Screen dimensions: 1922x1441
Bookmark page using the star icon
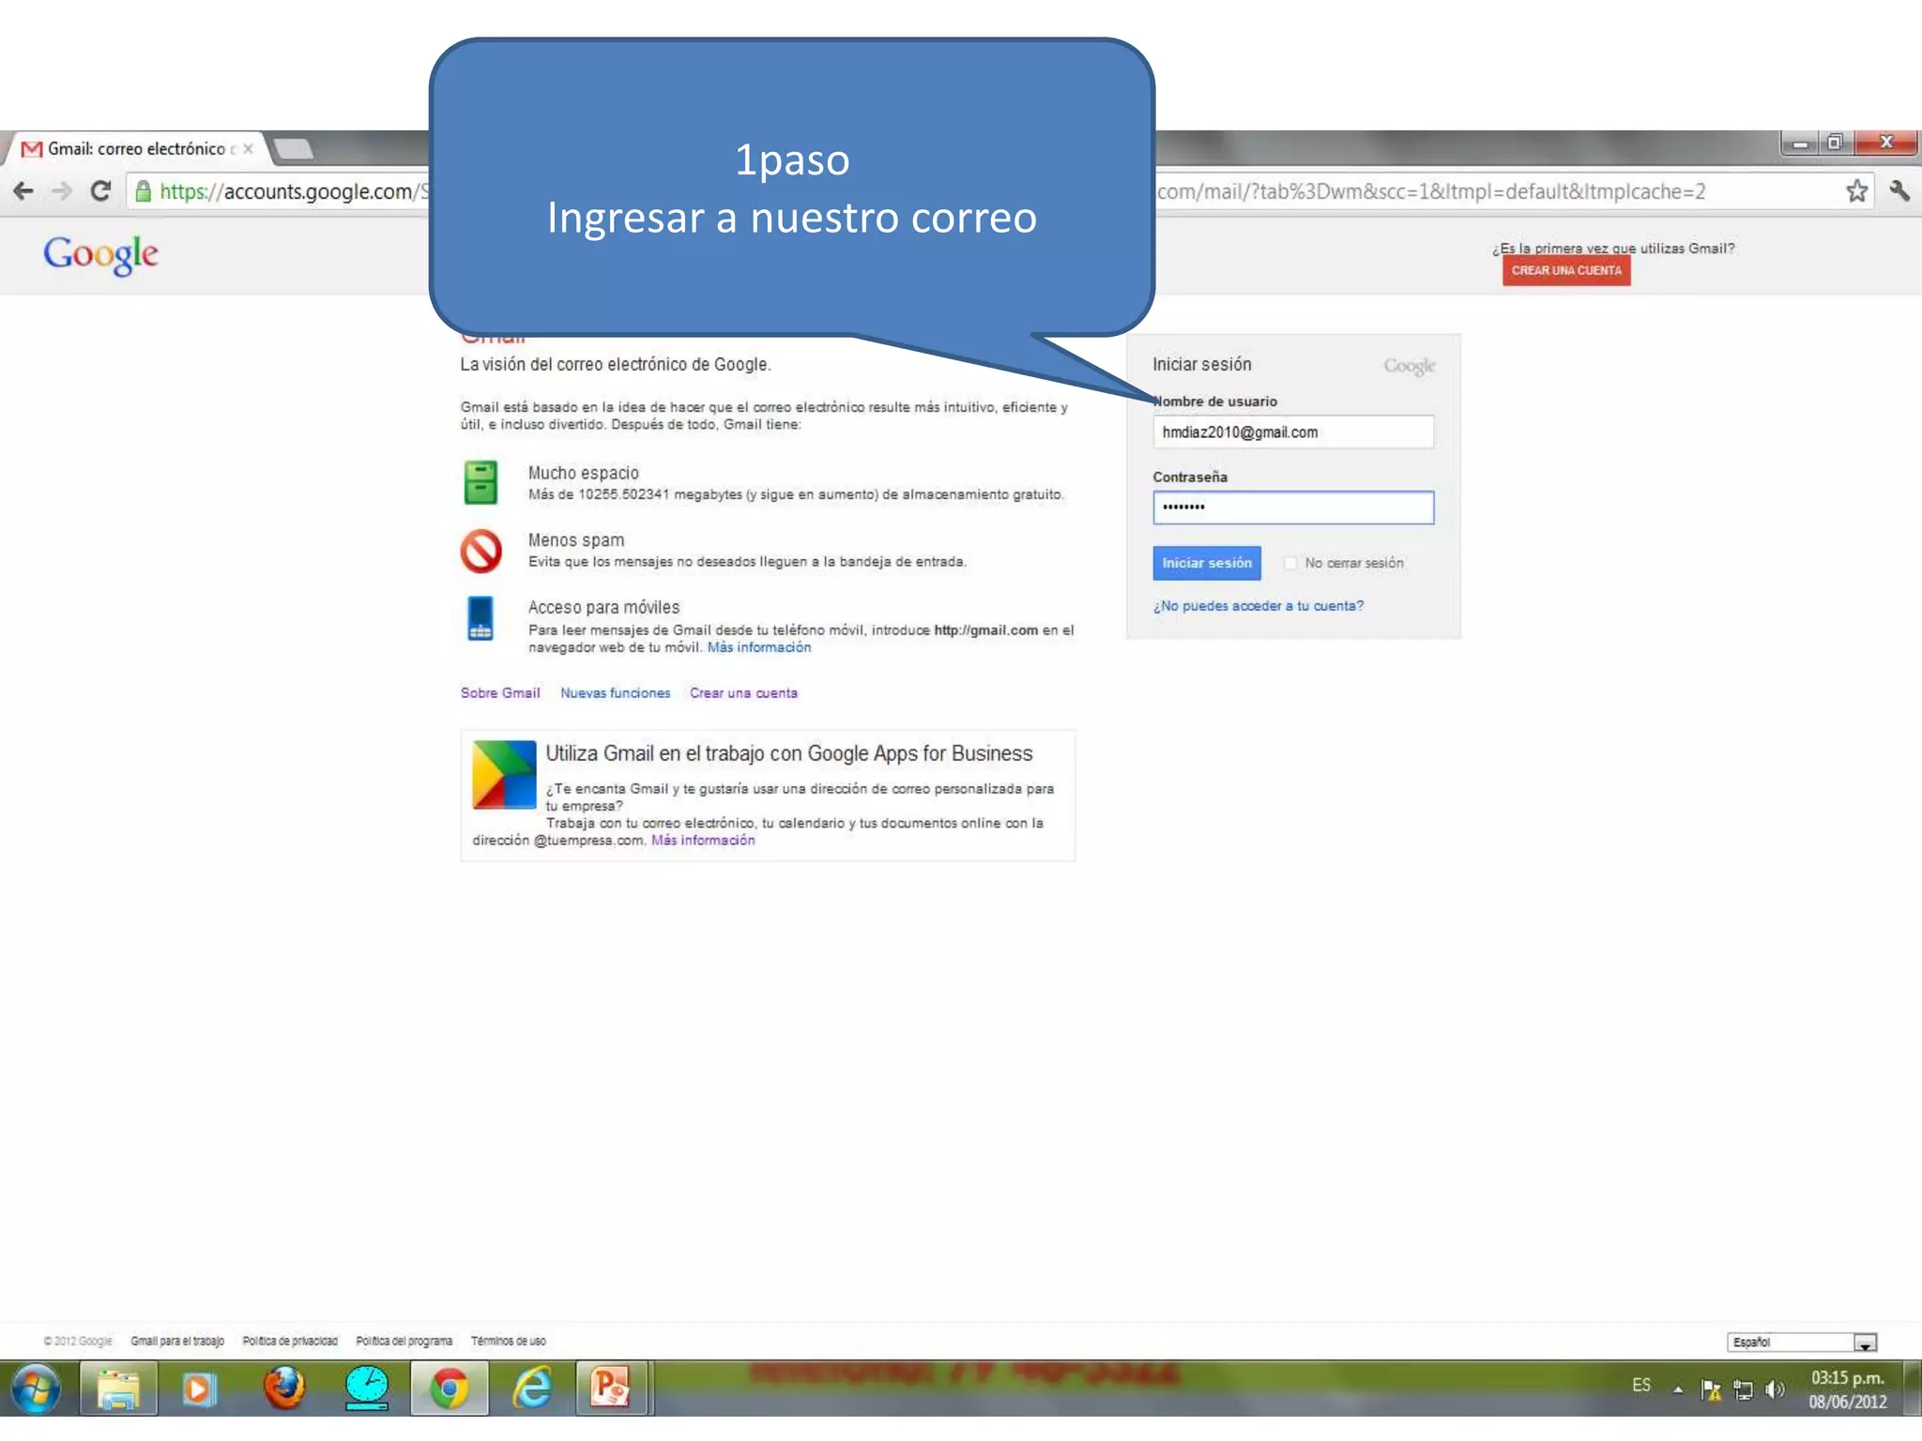pos(1856,191)
